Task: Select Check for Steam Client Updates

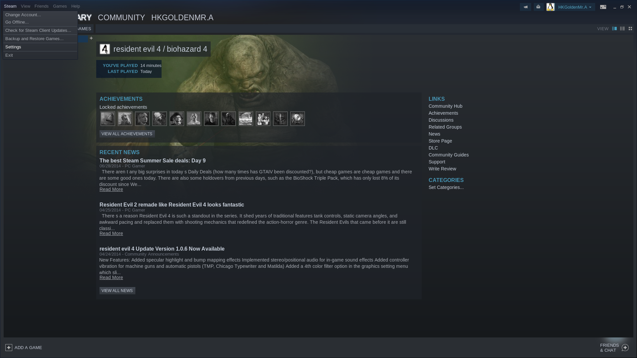Action: (40, 30)
